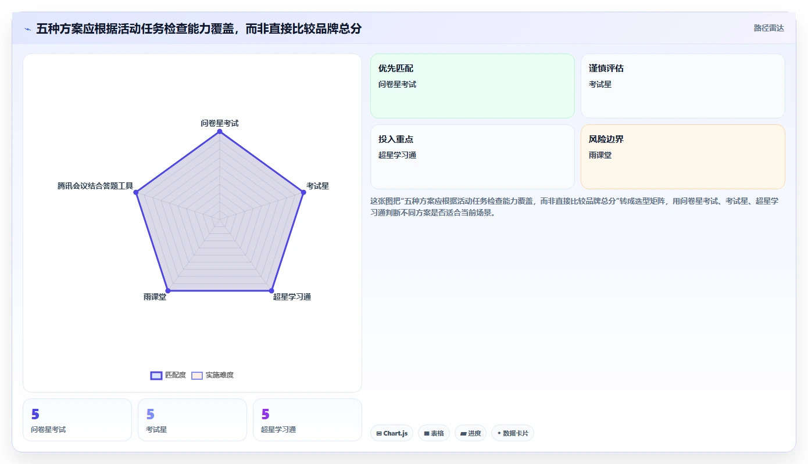Click the radar point at 问卷星考试

(220, 132)
